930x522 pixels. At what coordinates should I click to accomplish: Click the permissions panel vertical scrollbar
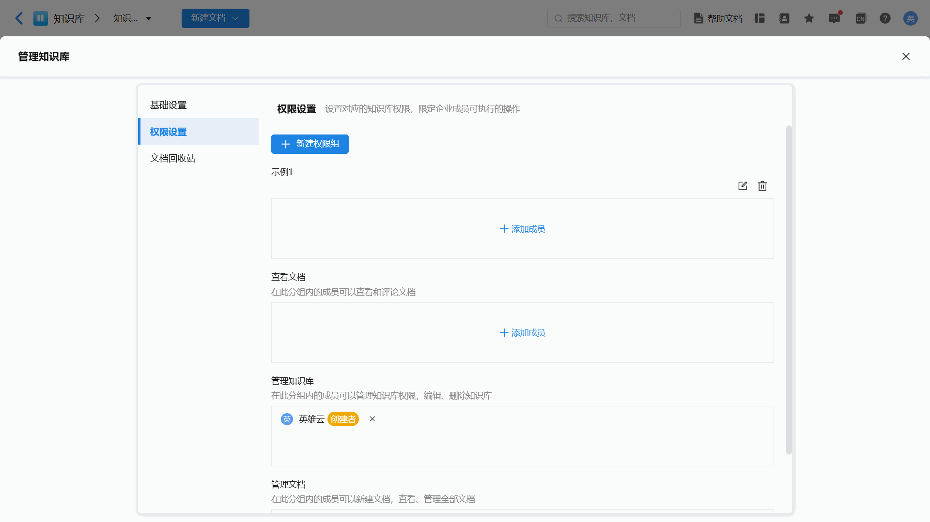(x=789, y=290)
